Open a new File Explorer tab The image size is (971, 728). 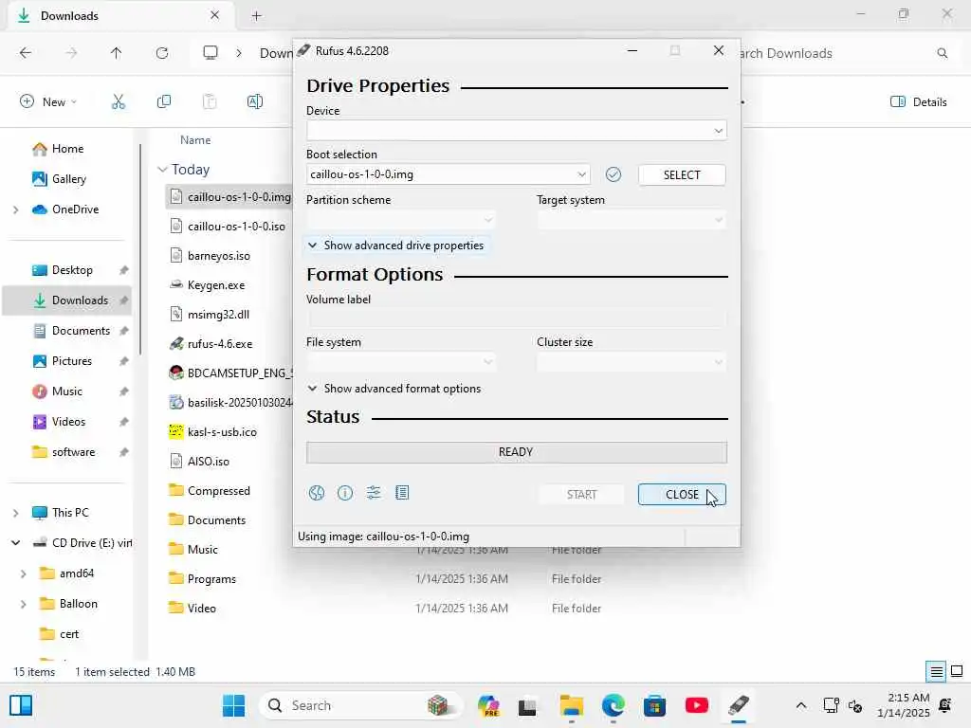[x=256, y=16]
